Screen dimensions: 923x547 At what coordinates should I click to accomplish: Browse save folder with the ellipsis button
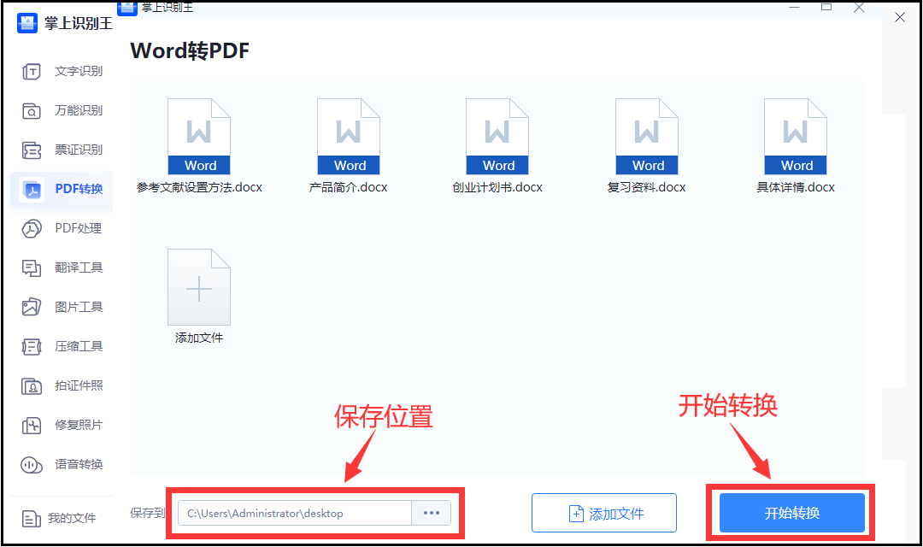[432, 513]
